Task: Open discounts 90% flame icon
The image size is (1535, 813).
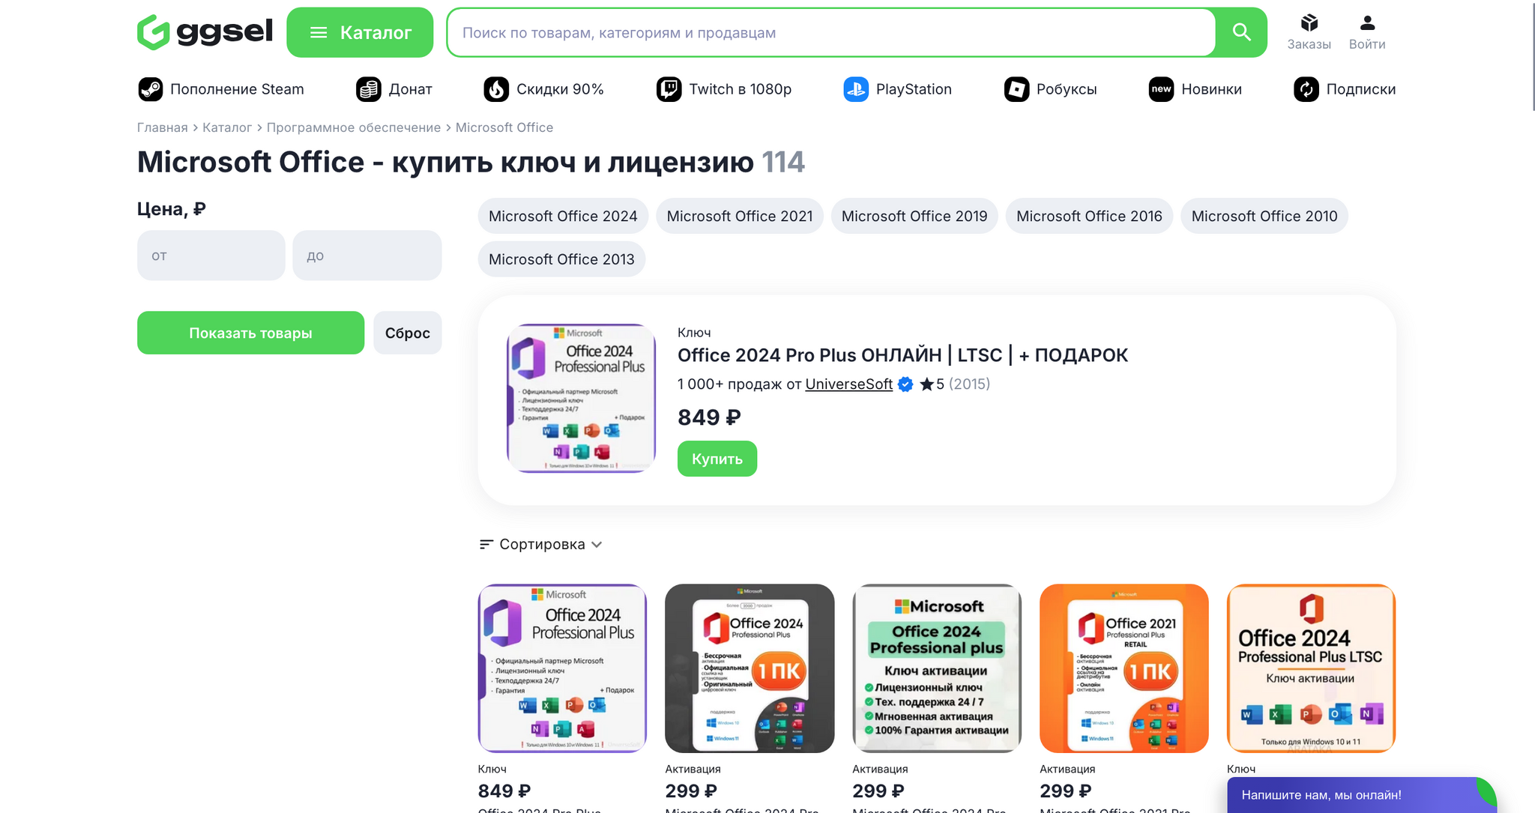Action: coord(496,89)
